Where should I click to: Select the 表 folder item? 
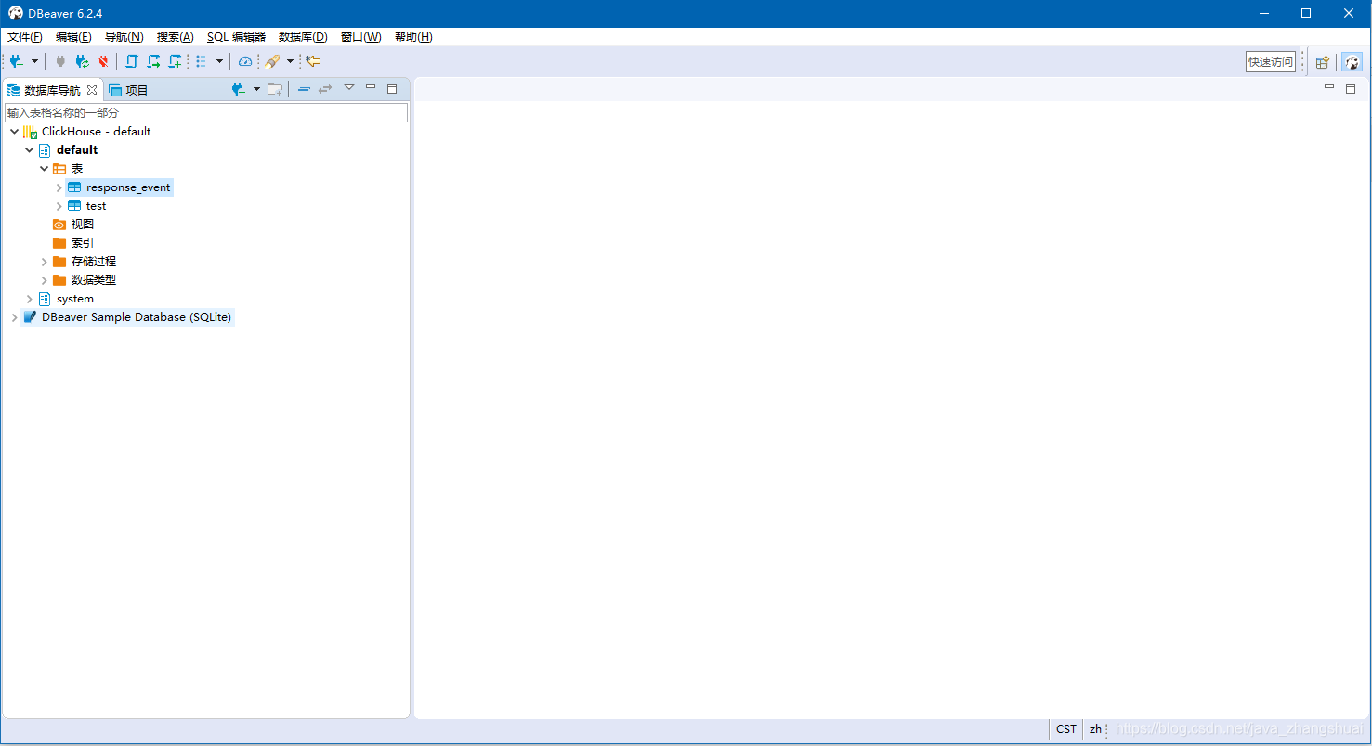[77, 169]
